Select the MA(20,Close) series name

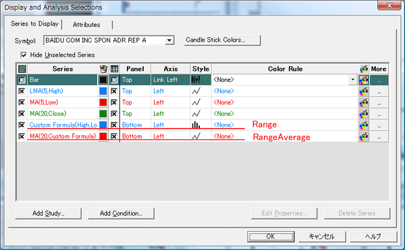[x=48, y=114]
